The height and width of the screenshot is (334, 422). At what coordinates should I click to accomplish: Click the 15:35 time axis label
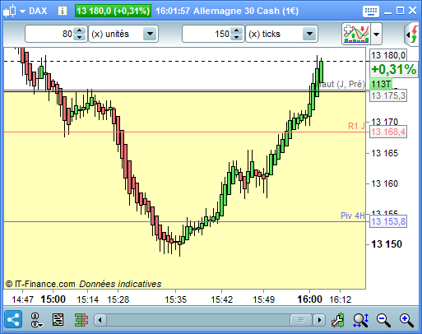point(175,299)
